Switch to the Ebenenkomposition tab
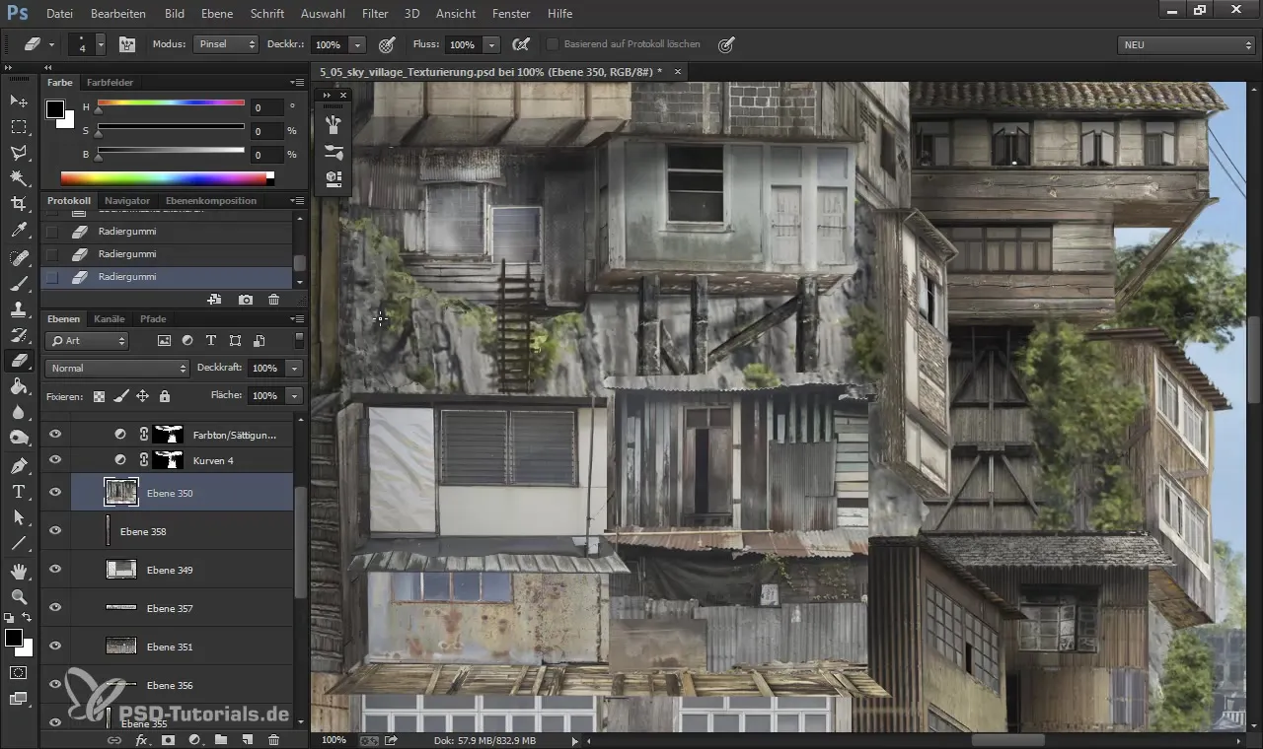Screen dimensions: 1263x749 210,200
